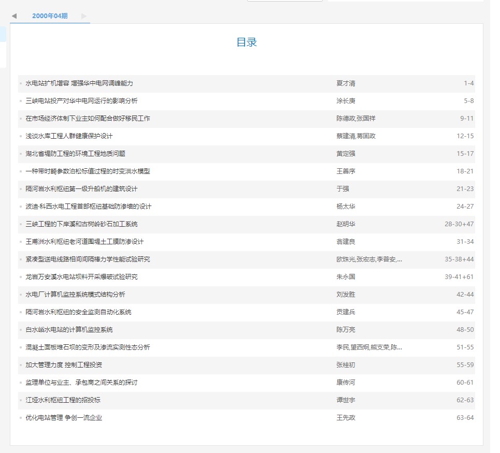The height and width of the screenshot is (453, 500).
Task: Open article 在市场经济体制下业主如何配合做好移民工作
Action: (x=88, y=119)
